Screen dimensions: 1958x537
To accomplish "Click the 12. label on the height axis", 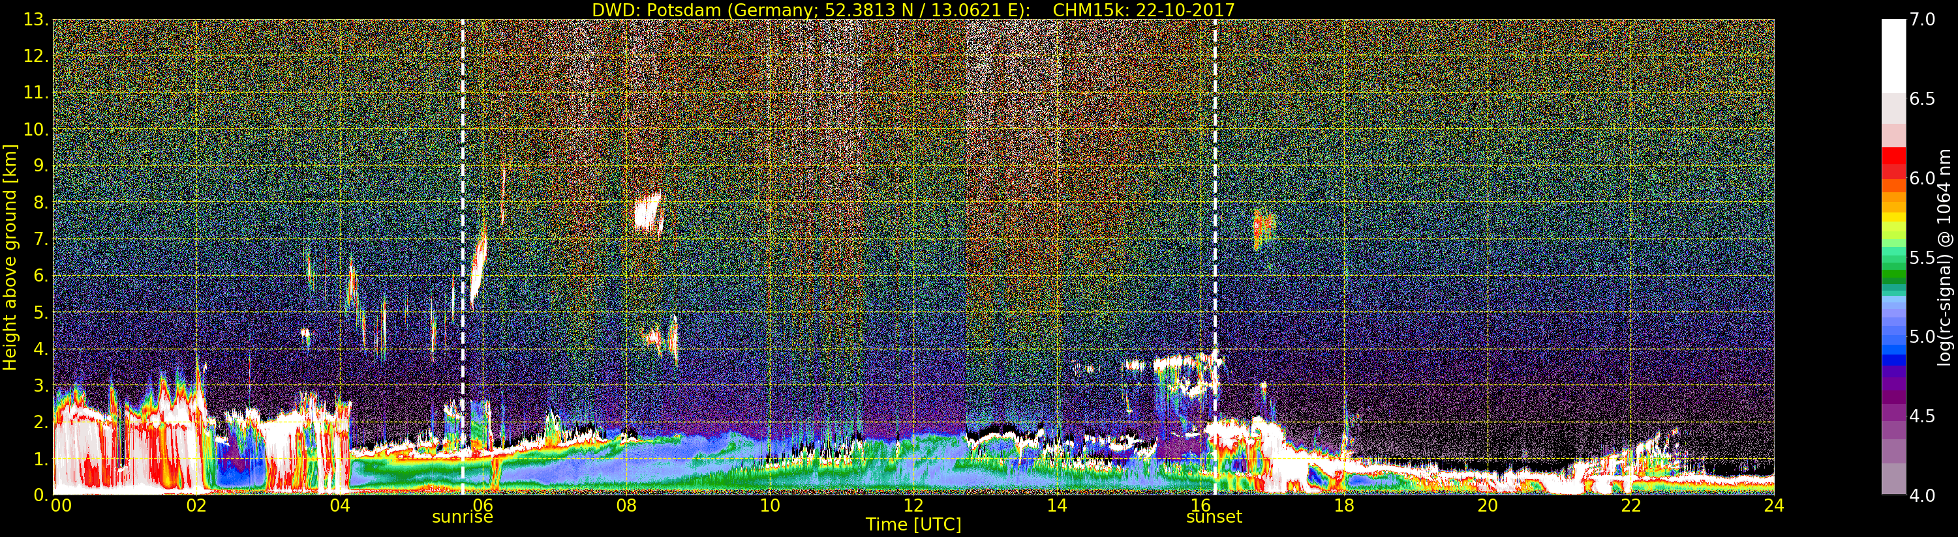I will coord(36,56).
